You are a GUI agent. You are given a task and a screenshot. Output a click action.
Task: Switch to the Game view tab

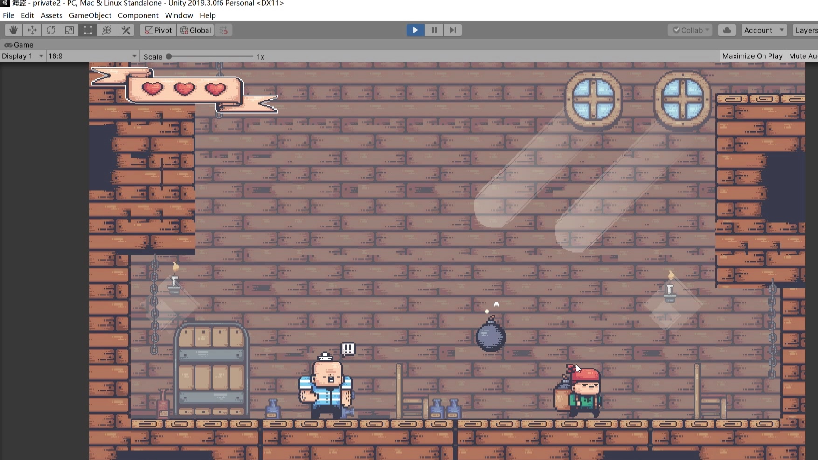[19, 45]
